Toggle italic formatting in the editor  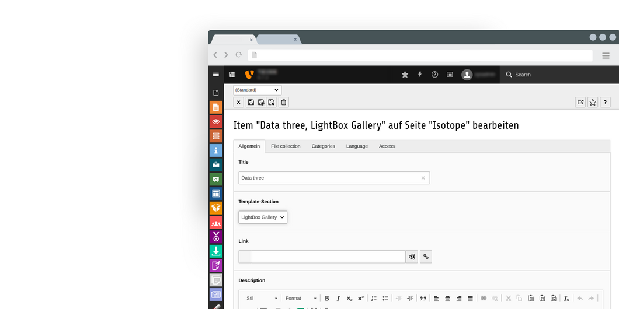[x=338, y=299]
